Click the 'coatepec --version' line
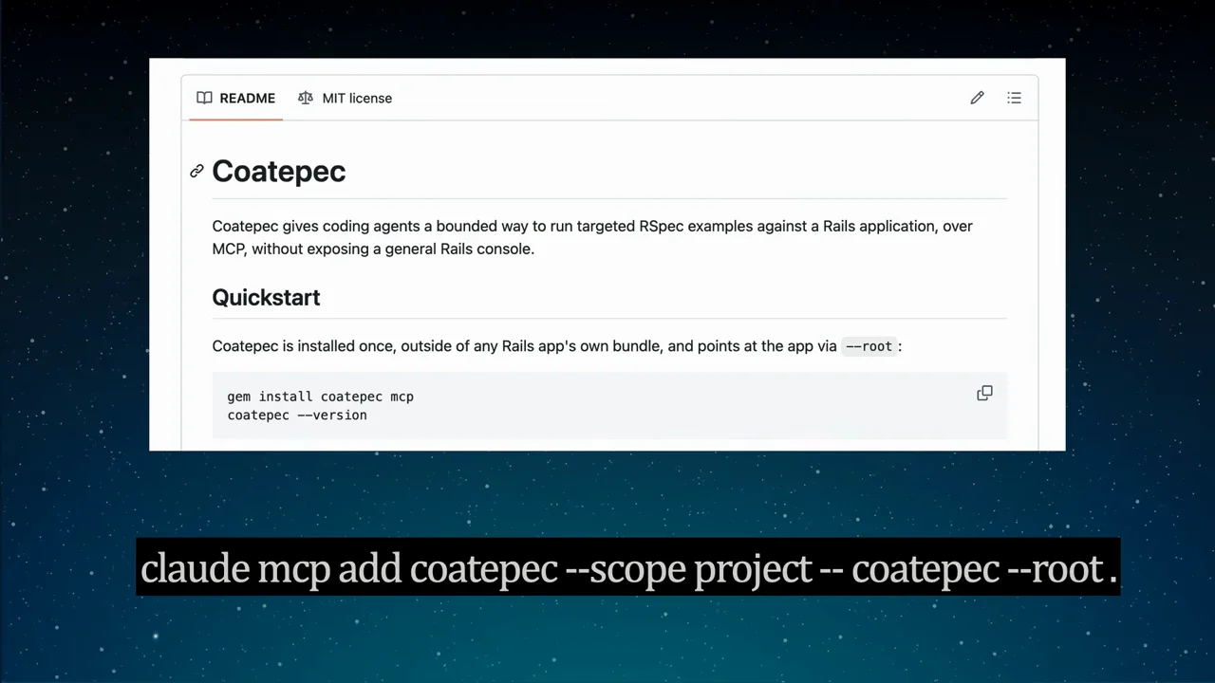The image size is (1215, 683). click(x=297, y=415)
